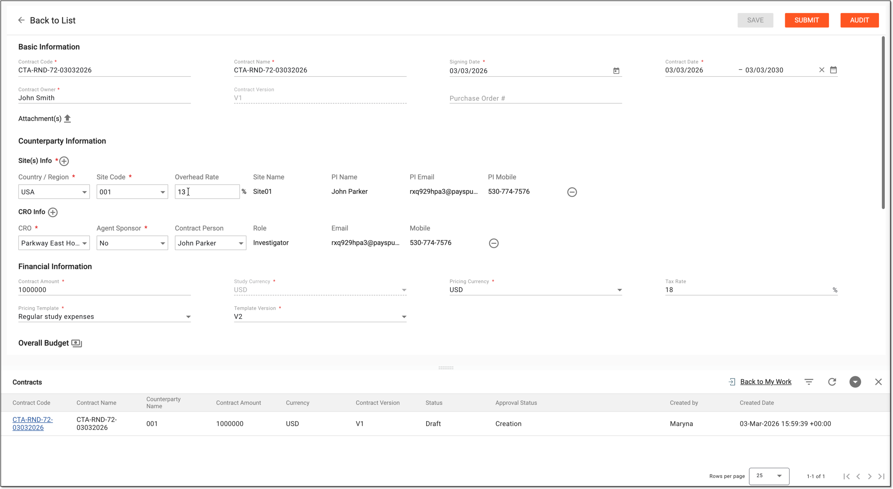Click the Contract Owner field
Viewport: 893px width, 489px height.
[x=104, y=98]
